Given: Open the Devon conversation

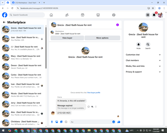Looking at the screenshot, I should pyautogui.click(x=22, y=67).
